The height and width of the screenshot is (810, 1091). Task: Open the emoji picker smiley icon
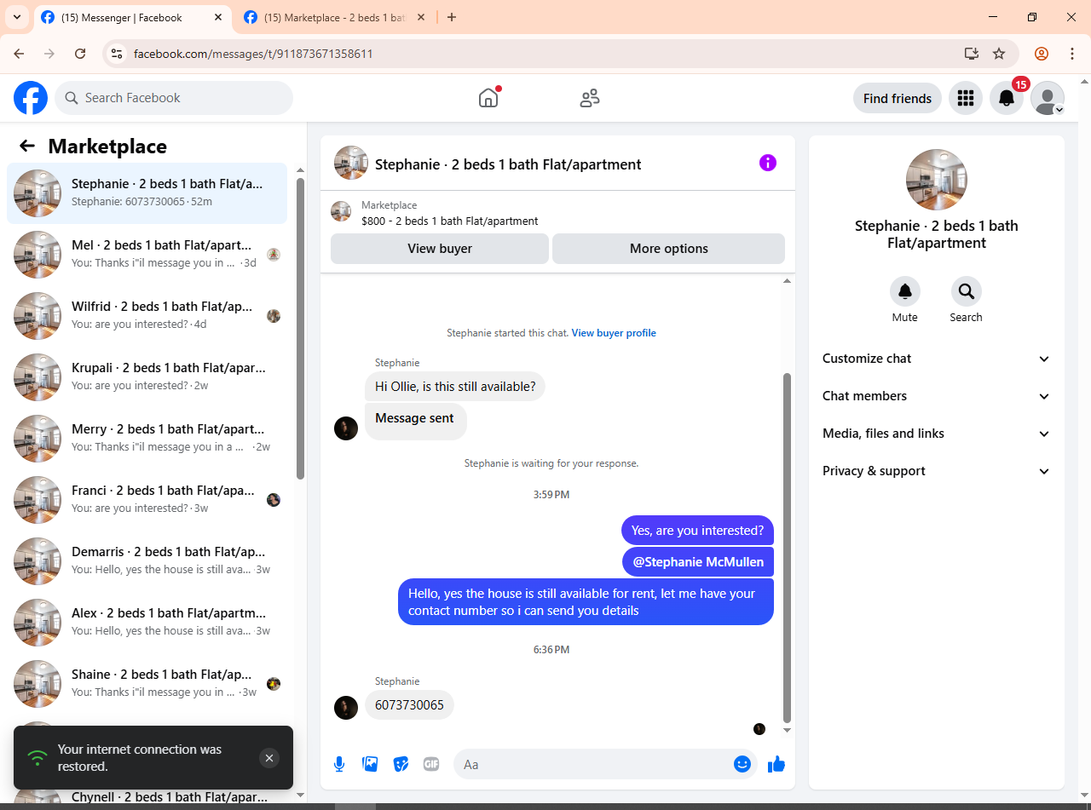[x=742, y=764]
